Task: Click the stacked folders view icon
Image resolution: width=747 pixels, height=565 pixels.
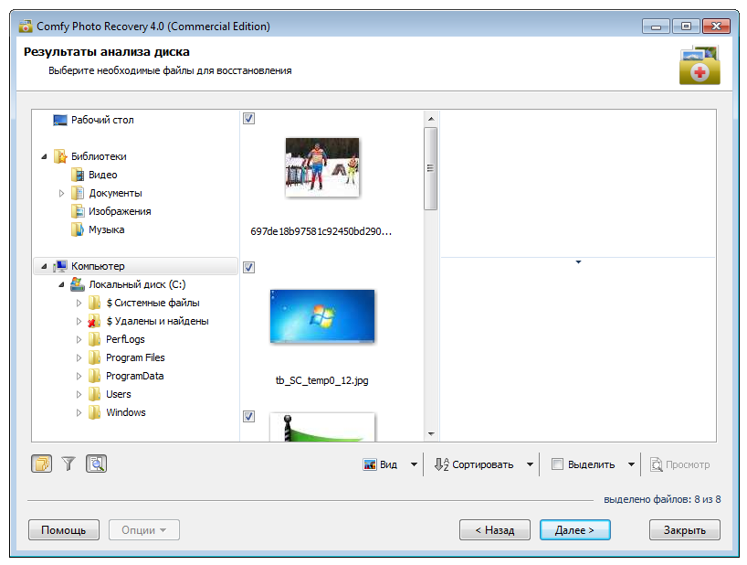Action: (x=40, y=464)
